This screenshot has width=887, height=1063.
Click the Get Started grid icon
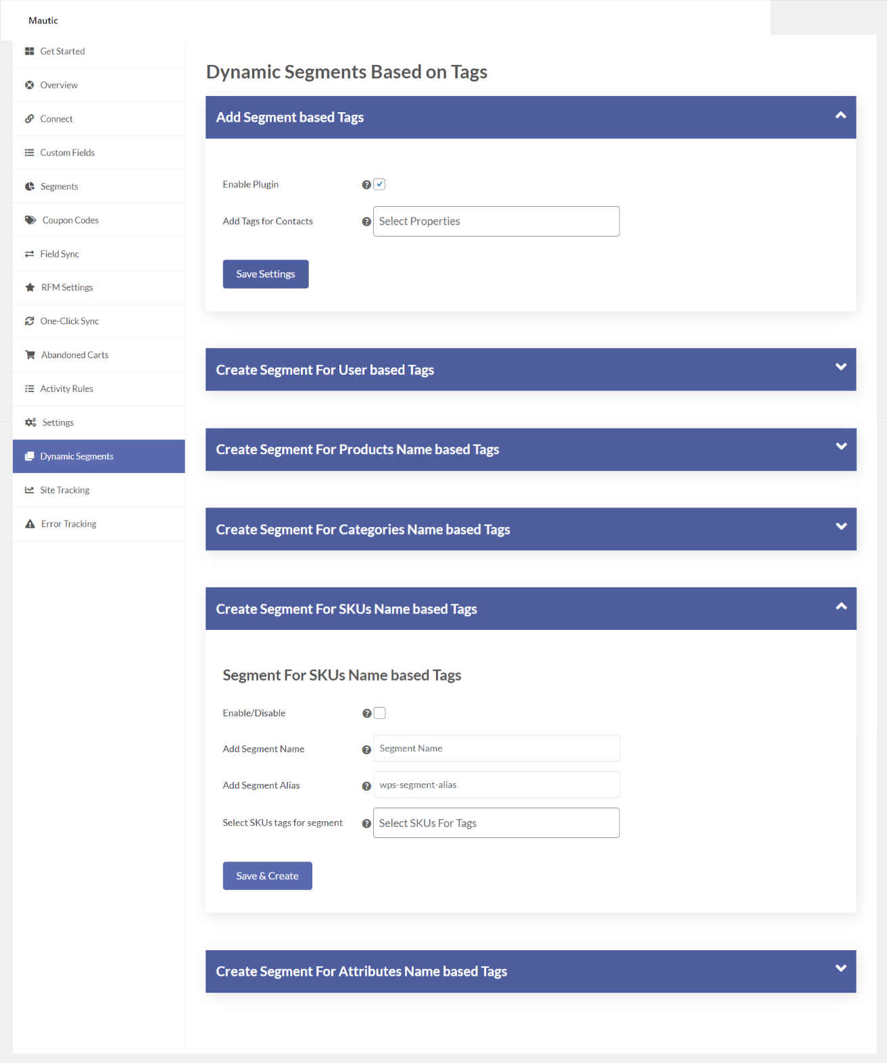click(29, 51)
